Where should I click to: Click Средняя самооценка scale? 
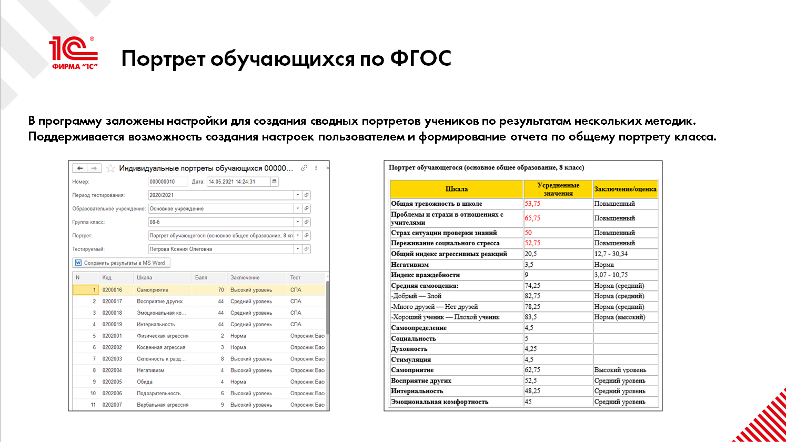point(425,286)
